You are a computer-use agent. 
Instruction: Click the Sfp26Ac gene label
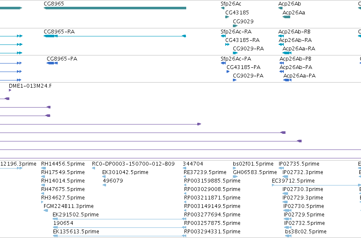point(231,4)
